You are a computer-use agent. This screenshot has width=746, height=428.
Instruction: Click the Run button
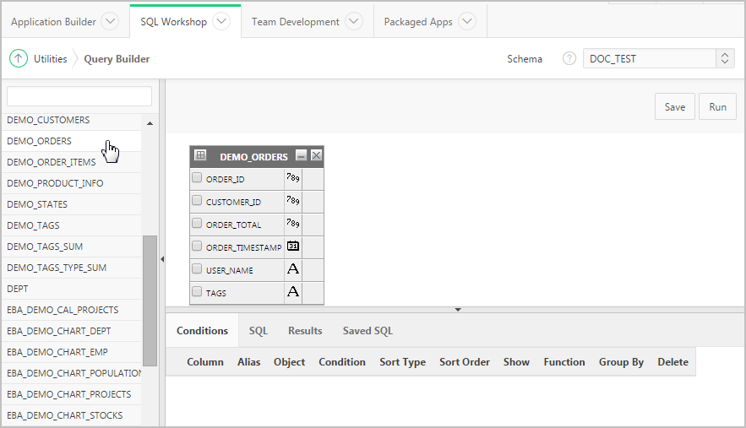tap(717, 107)
